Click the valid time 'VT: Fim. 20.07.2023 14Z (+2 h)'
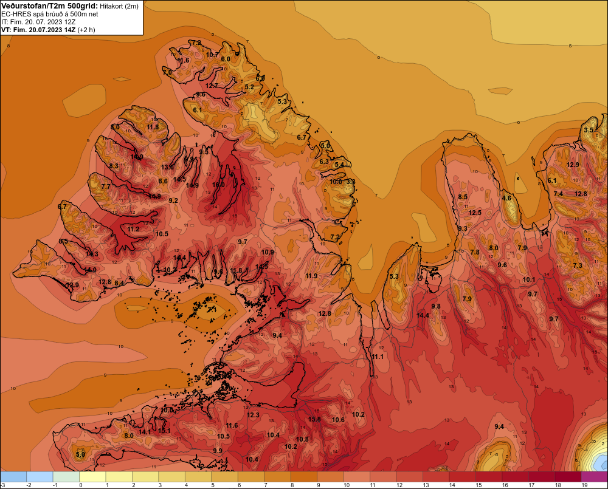This screenshot has height=489, width=608. click(x=48, y=30)
